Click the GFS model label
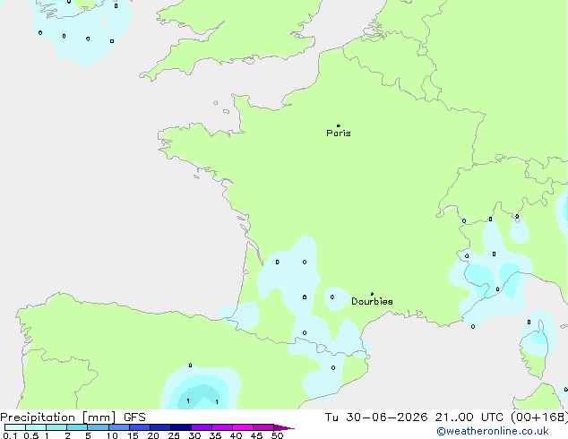The image size is (568, 439). (x=134, y=417)
